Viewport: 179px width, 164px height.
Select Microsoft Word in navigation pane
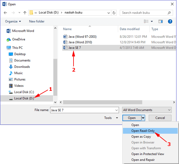(20, 31)
